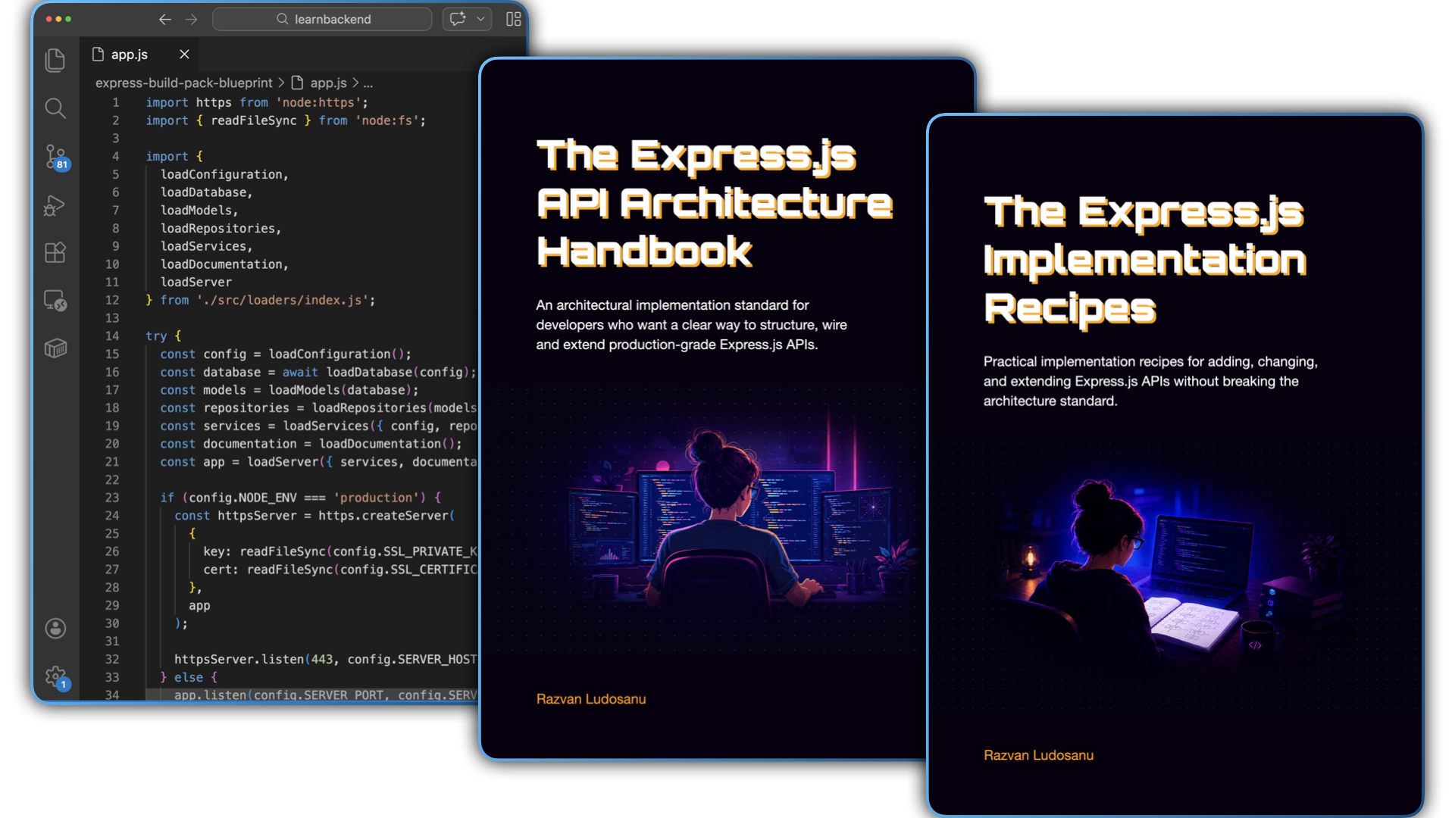Open the Search sidebar icon
The height and width of the screenshot is (818, 1455).
pyautogui.click(x=55, y=108)
